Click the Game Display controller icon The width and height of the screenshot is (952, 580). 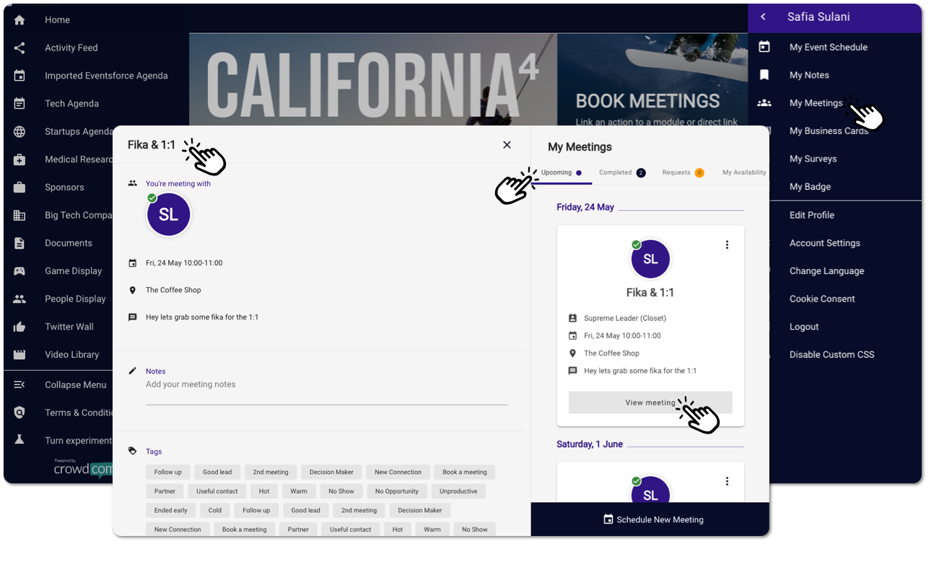19,271
